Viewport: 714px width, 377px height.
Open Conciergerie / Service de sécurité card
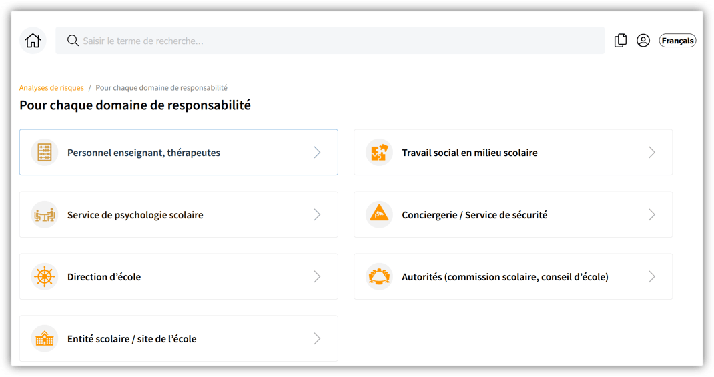pos(474,215)
